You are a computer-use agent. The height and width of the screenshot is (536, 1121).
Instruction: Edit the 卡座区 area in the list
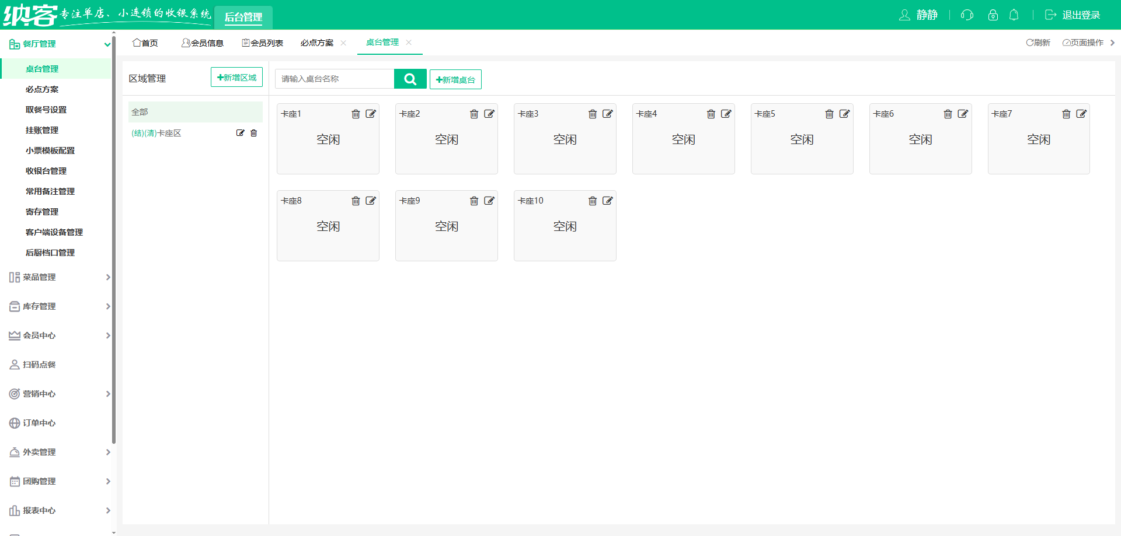(x=240, y=133)
